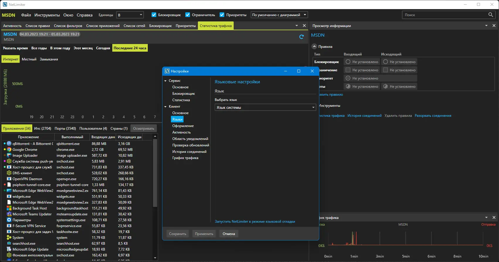Image resolution: width=499 pixels, height=262 pixels.
Task: Disable the Ограничитель checkbox
Action: tap(188, 15)
